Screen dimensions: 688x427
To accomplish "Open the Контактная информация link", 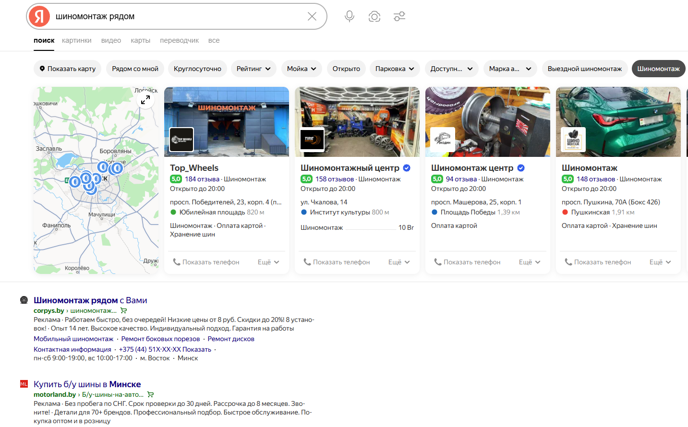I will 72,349.
